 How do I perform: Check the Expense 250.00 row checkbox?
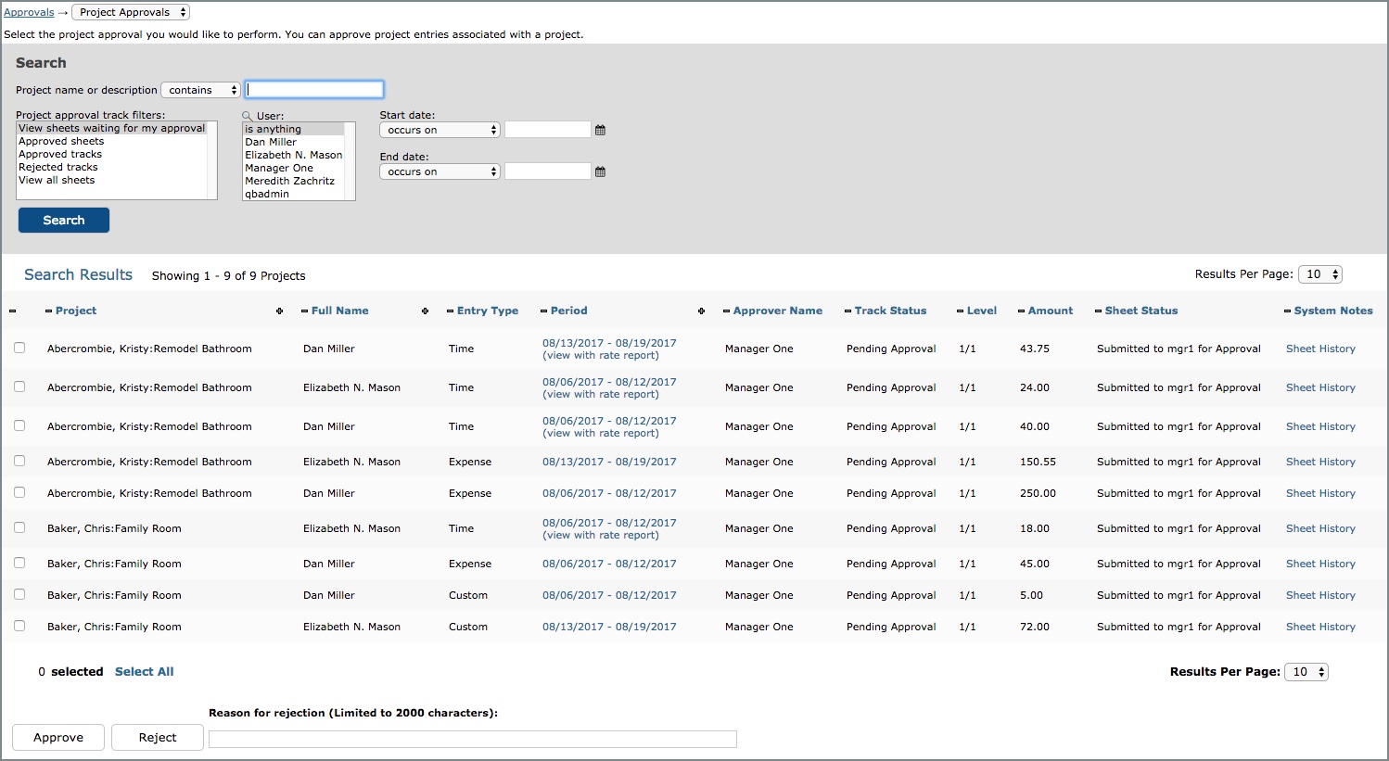[19, 492]
